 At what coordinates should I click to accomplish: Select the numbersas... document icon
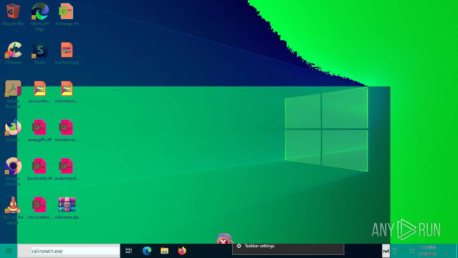(x=67, y=131)
